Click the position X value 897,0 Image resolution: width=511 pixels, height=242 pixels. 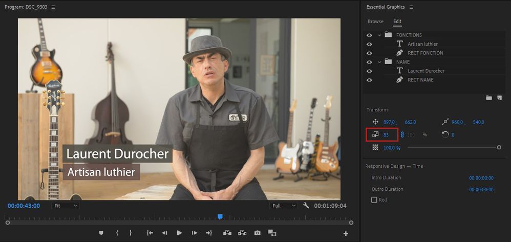389,123
